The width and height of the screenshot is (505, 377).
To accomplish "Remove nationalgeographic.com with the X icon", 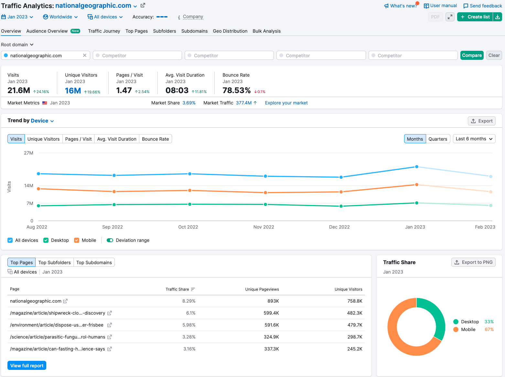I will [x=85, y=55].
